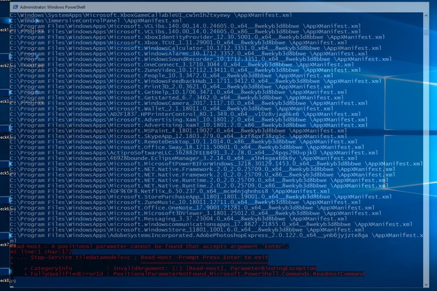This screenshot has width=437, height=291.
Task: Click the OneConnect manifest path line
Action: pyautogui.click(x=182, y=65)
